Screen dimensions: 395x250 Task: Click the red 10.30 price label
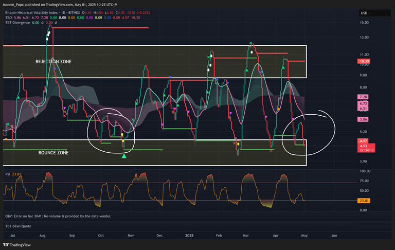(364, 61)
